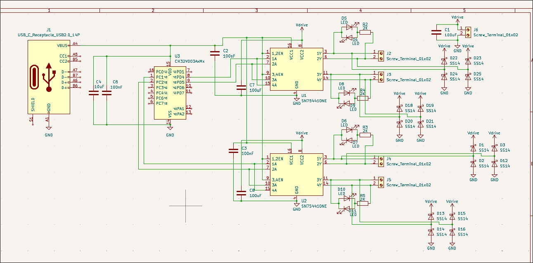533x263 pixels.
Task: Select resistor R2 2K symbol
Action: pyautogui.click(x=365, y=32)
